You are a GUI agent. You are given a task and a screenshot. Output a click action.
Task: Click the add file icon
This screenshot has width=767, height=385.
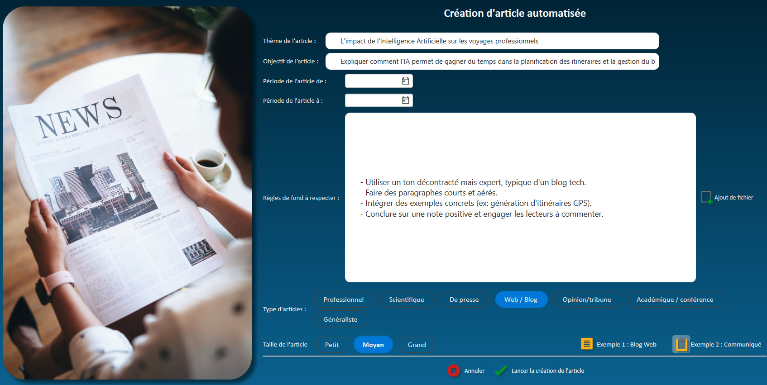(706, 197)
